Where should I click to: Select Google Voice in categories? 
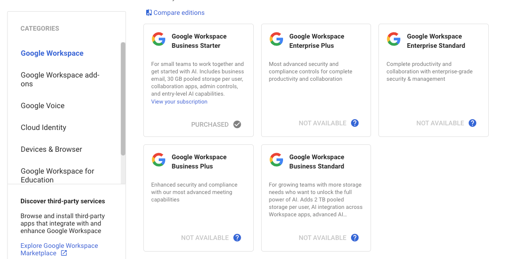[43, 106]
